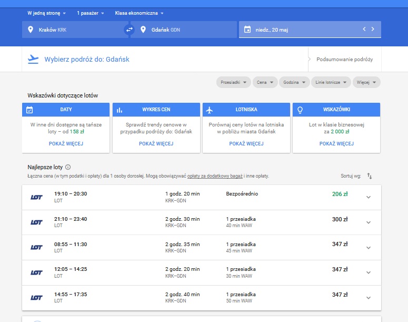Expand the 19:10 – 20:30 flight details
408x322 pixels.
(369, 197)
